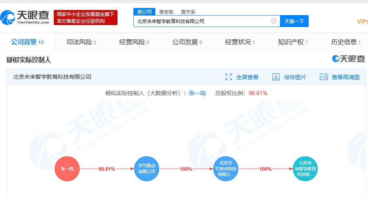The height and width of the screenshot is (197, 368).
Task: Open the 经营风险 section tab
Action: [x=132, y=42]
